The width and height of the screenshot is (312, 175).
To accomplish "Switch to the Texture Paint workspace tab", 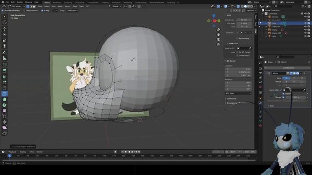I will coord(93,2).
